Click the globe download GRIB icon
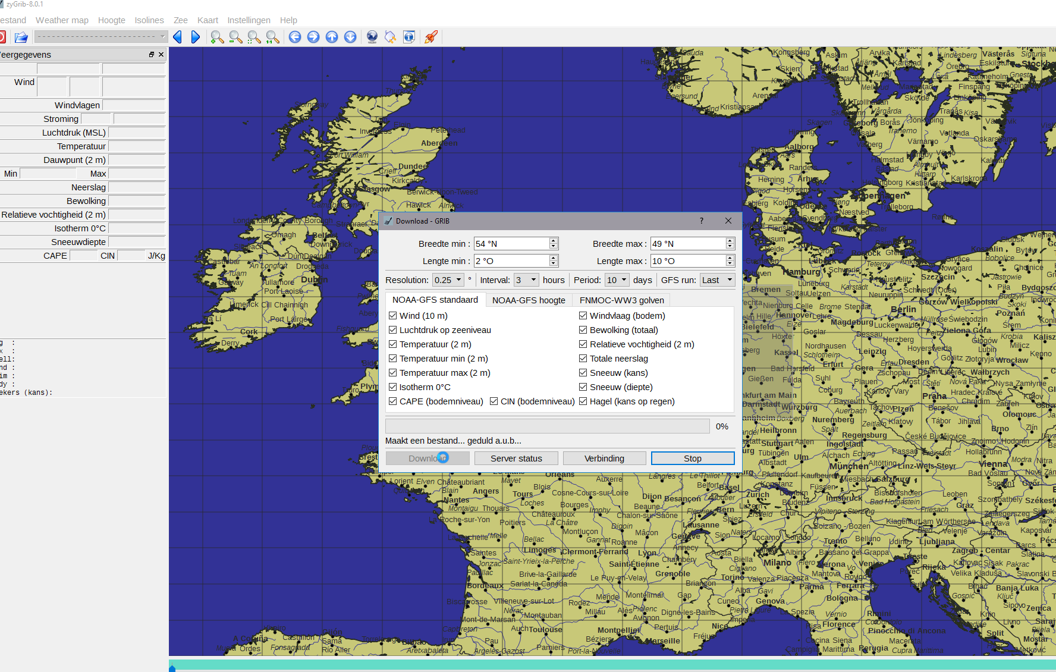Screen dimensions: 1056x672 pos(372,37)
